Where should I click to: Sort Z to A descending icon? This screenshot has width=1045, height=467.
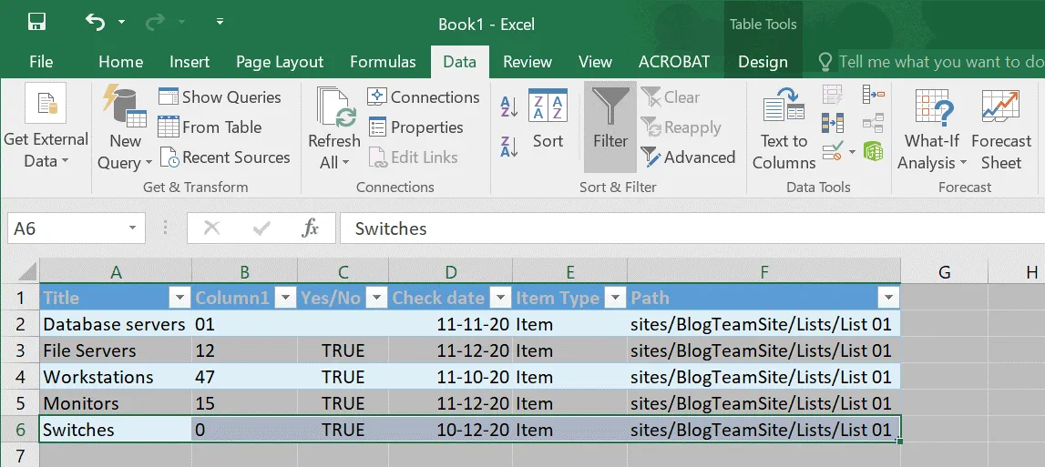click(510, 146)
